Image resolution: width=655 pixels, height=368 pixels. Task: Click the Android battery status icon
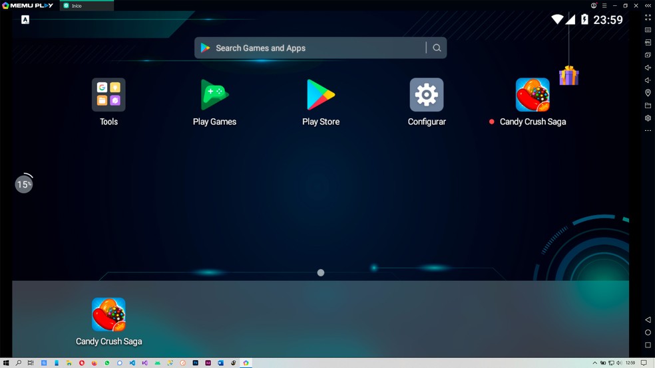click(x=585, y=19)
